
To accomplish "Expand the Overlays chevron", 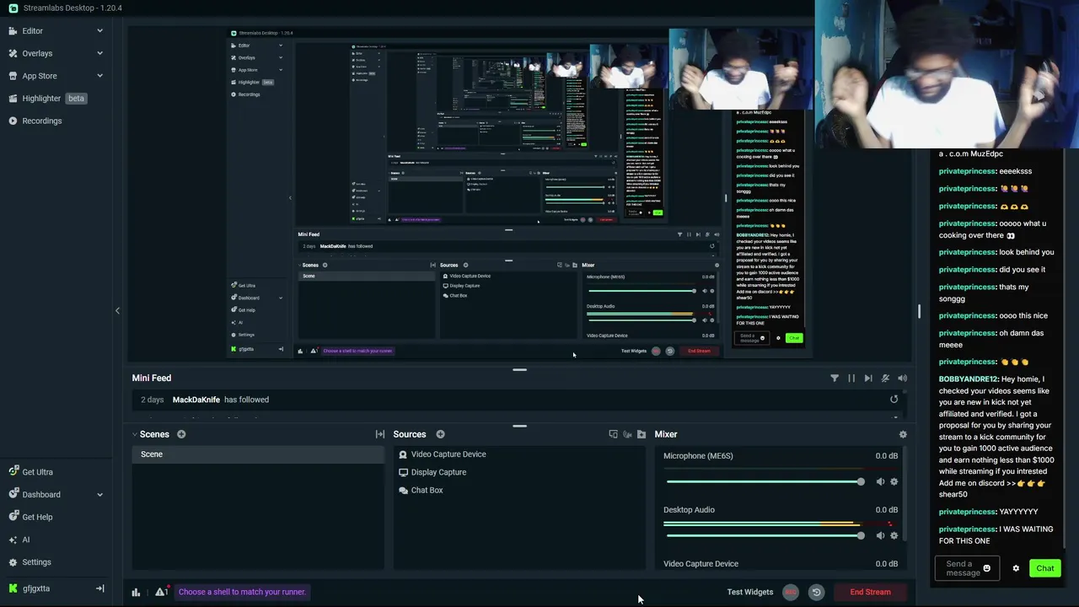I will tap(99, 53).
